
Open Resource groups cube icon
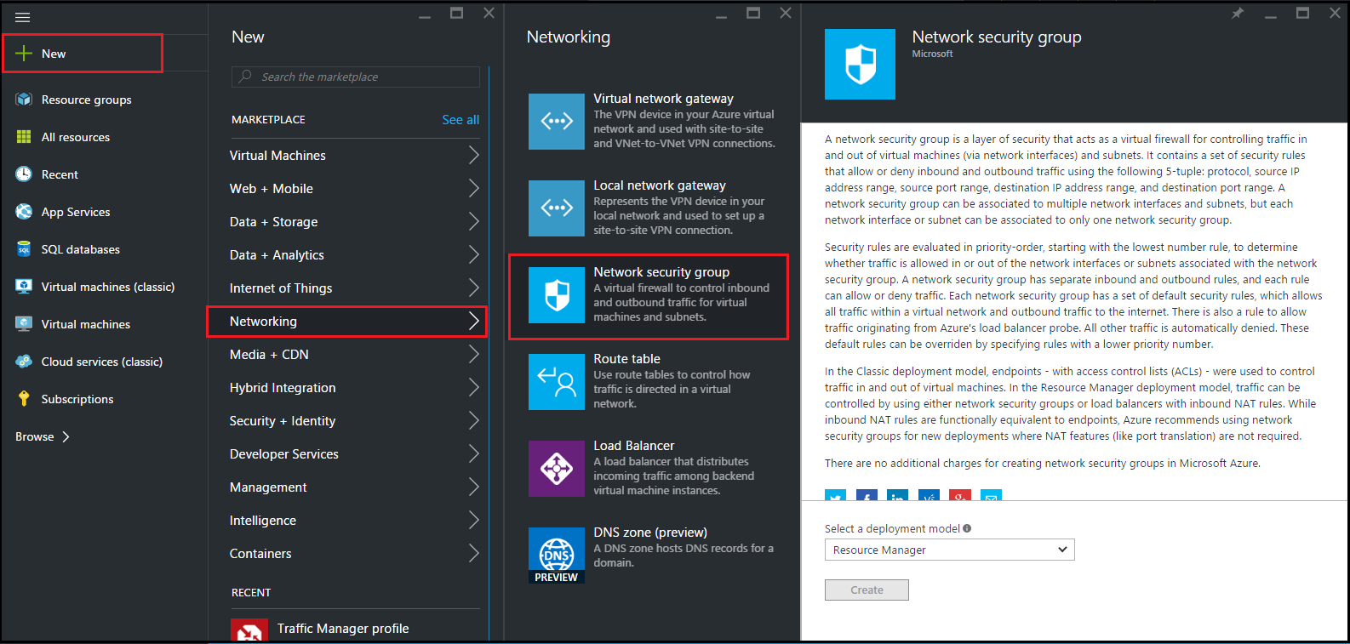(24, 100)
